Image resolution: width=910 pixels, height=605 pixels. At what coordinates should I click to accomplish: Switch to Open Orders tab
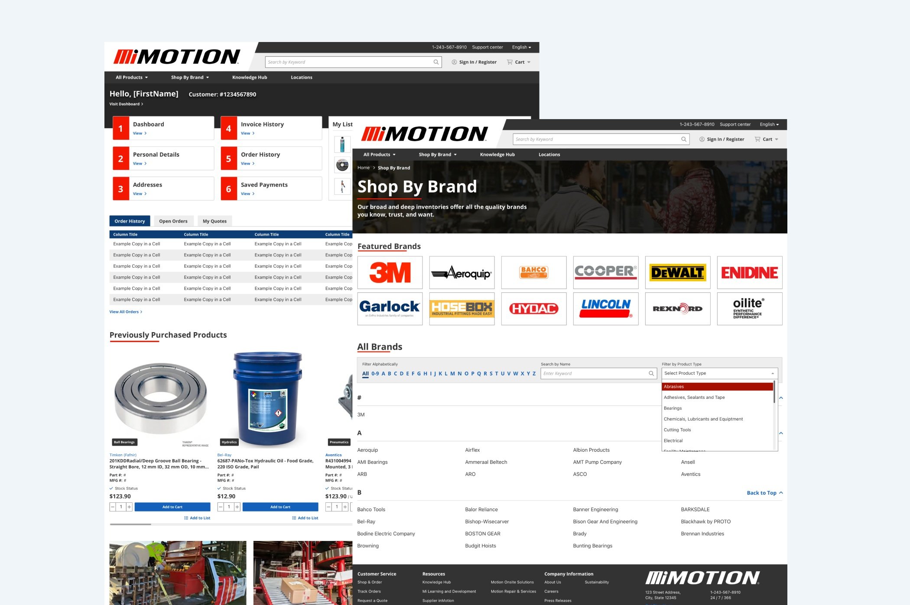(x=173, y=221)
